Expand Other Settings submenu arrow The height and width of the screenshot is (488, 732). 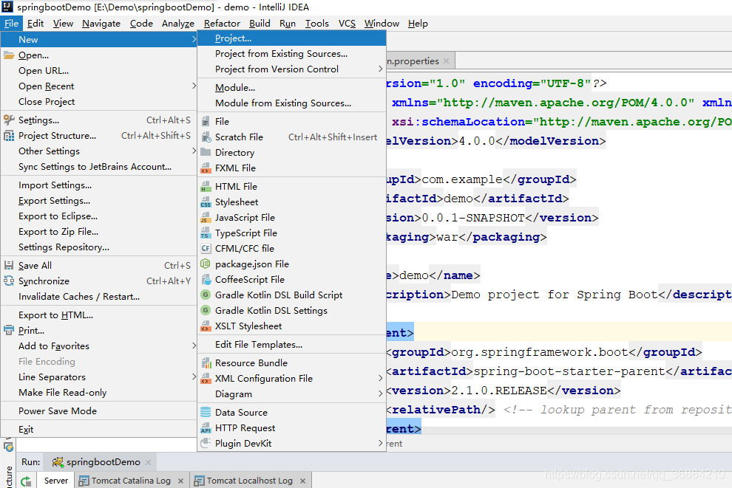point(194,151)
